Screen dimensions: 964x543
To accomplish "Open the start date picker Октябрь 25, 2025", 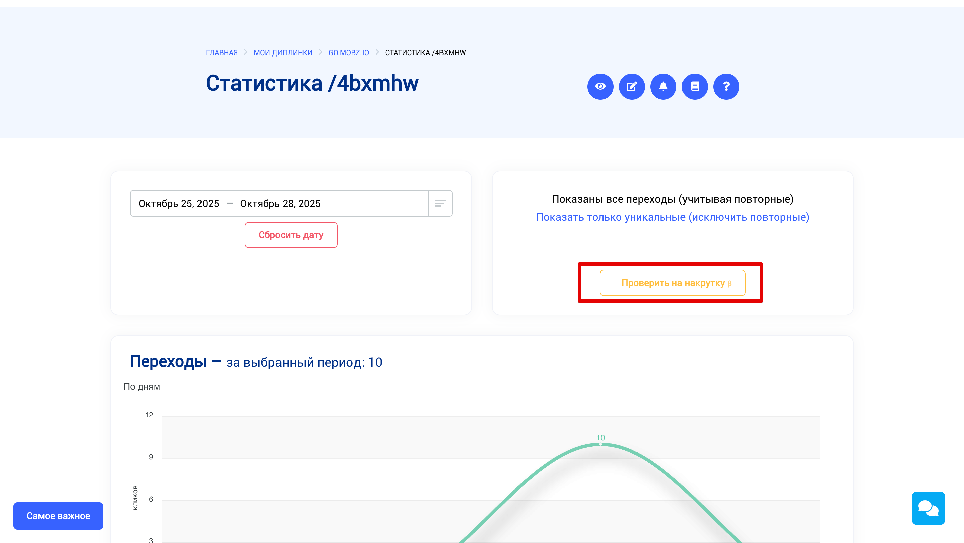I will pos(178,203).
